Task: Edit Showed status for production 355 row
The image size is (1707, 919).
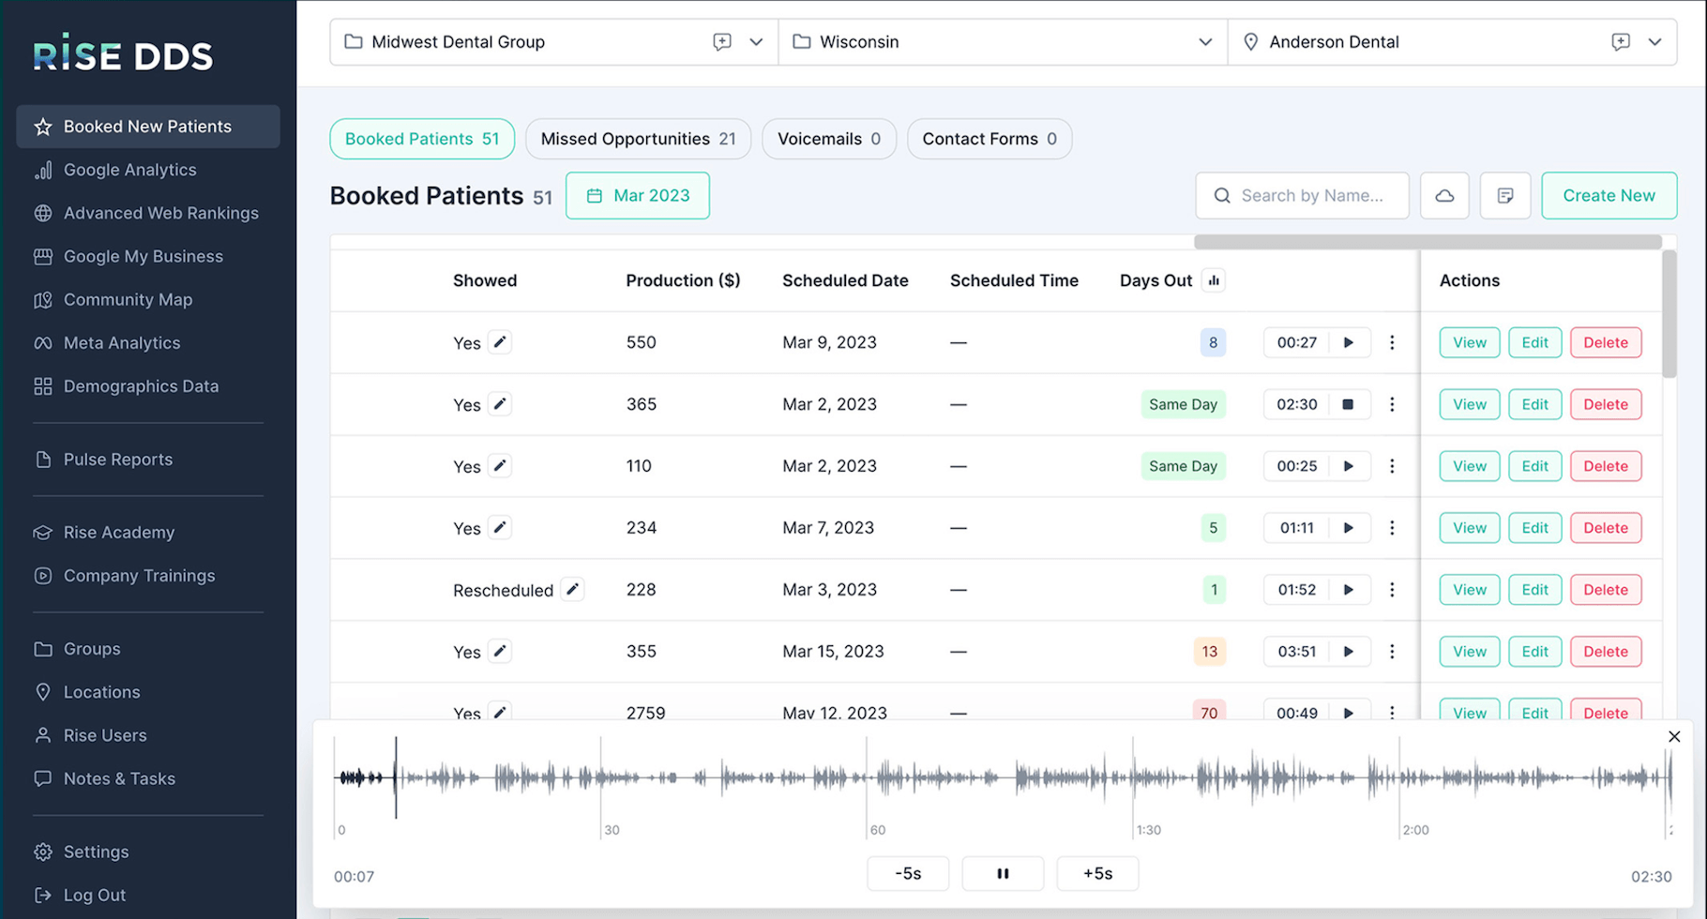Action: 500,652
